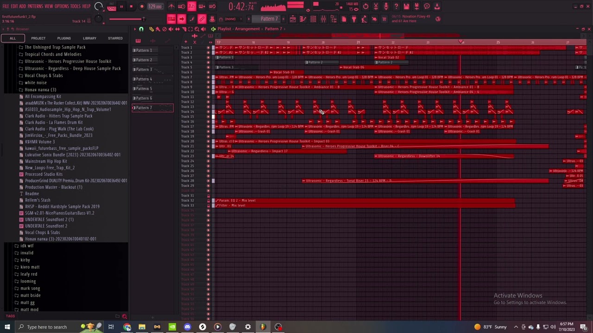Click the song position slider handle
This screenshot has height=333, width=593.
click(x=144, y=19)
